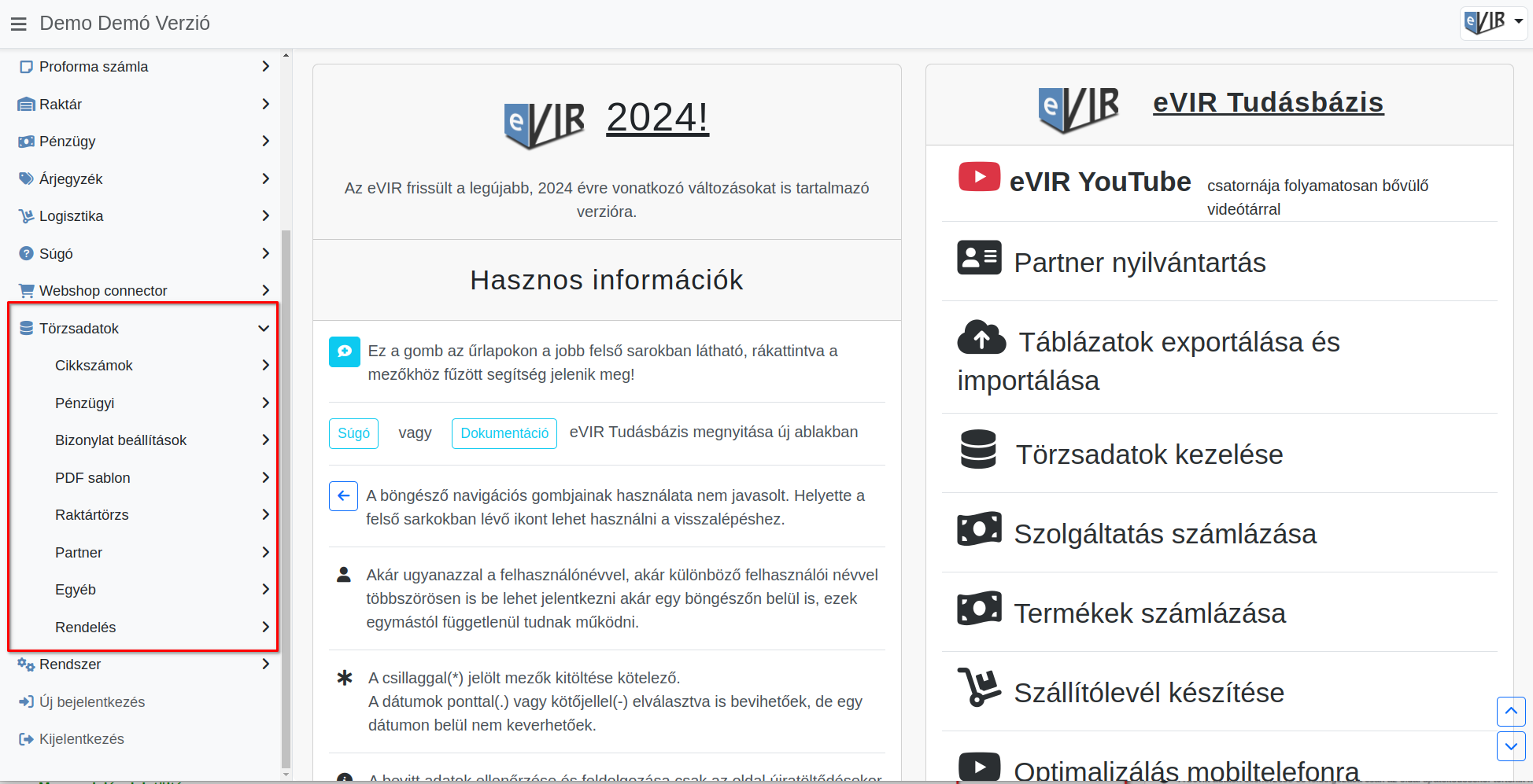
Task: Click the back arrow icon button
Action: tap(343, 496)
